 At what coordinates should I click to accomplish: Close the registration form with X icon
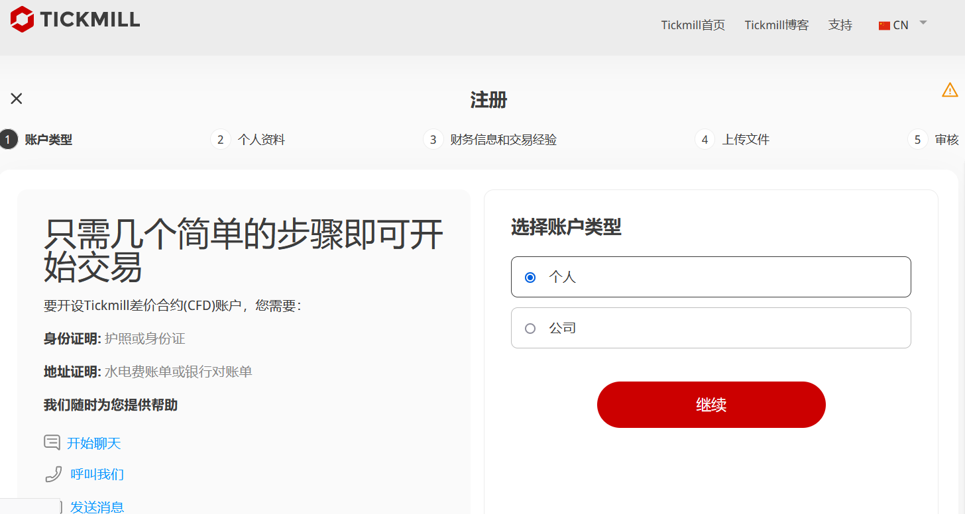pos(17,99)
